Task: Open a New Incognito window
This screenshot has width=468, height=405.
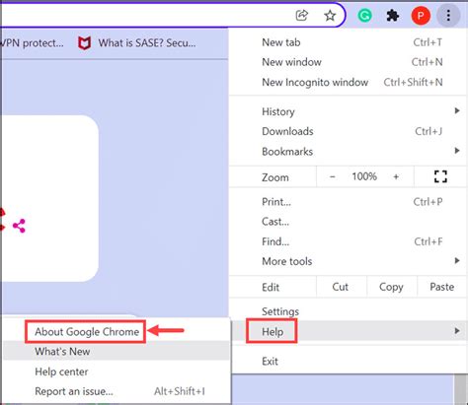Action: pos(348,82)
